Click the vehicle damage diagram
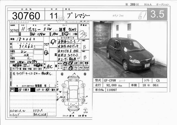Image resolution: width=177 pixels, height=125 pixels. (x=73, y=94)
